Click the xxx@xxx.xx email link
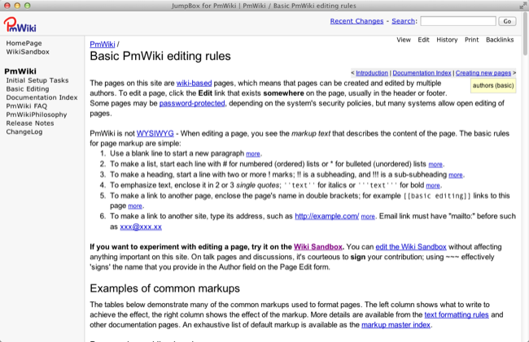529x342 pixels. pos(141,227)
